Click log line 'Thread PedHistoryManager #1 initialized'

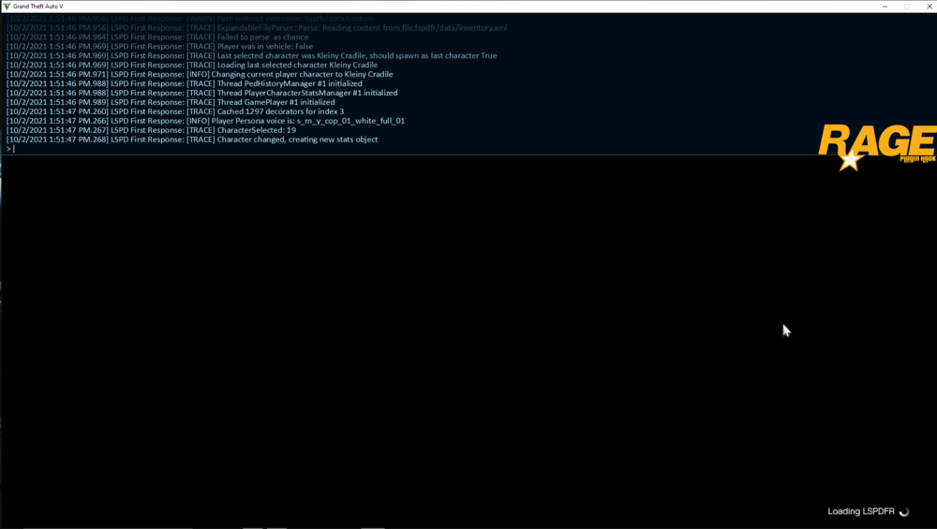coord(184,83)
